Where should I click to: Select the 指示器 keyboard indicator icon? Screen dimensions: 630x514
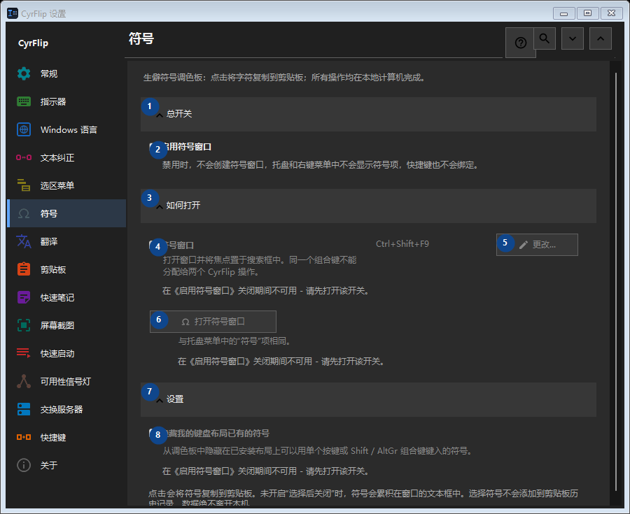[x=24, y=102]
